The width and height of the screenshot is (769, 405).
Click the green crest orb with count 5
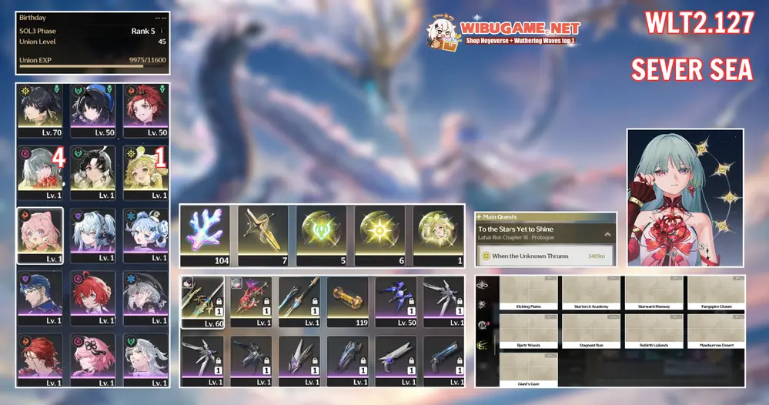coord(322,230)
